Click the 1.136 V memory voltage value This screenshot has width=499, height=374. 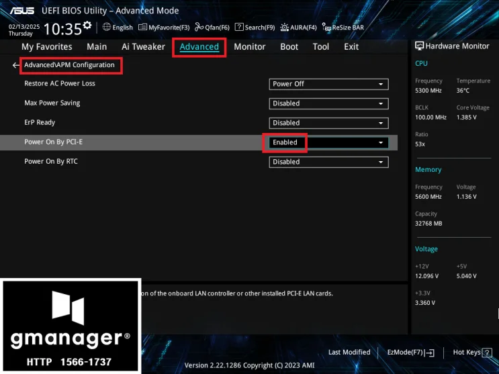[466, 197]
